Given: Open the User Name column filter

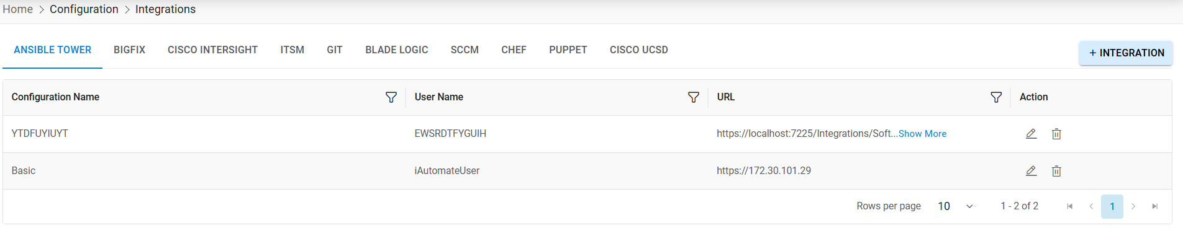Looking at the screenshot, I should [x=694, y=97].
